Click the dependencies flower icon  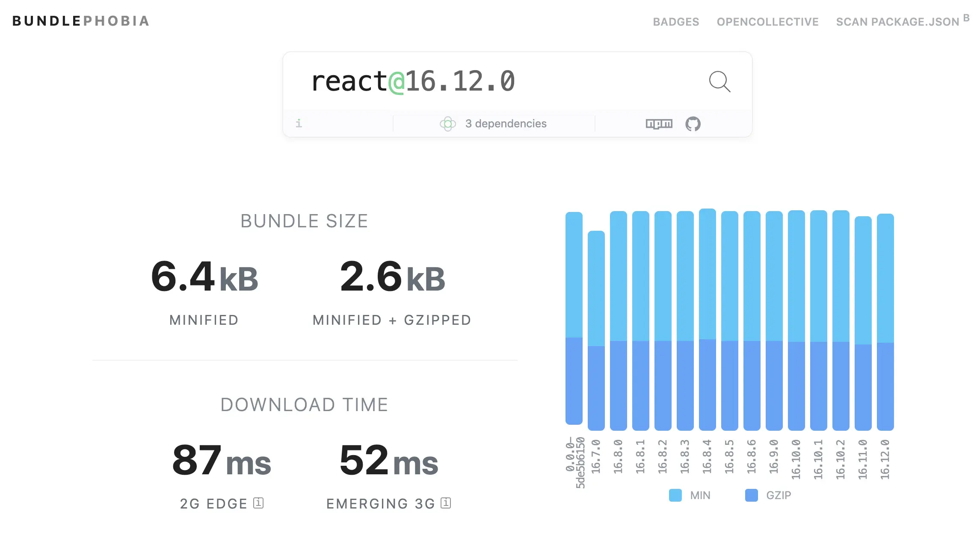(x=447, y=124)
